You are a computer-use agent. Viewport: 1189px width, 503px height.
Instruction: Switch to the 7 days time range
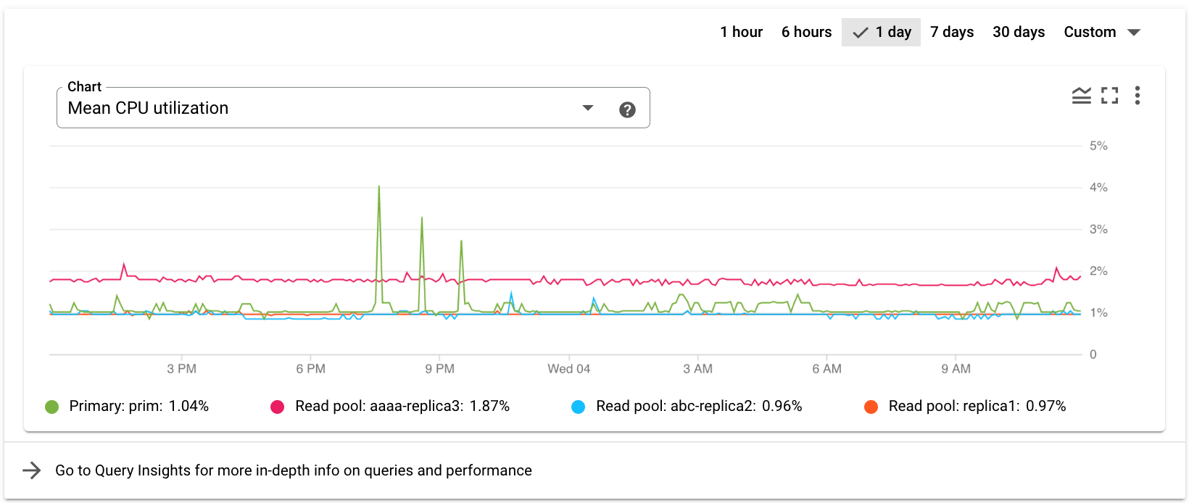(952, 32)
